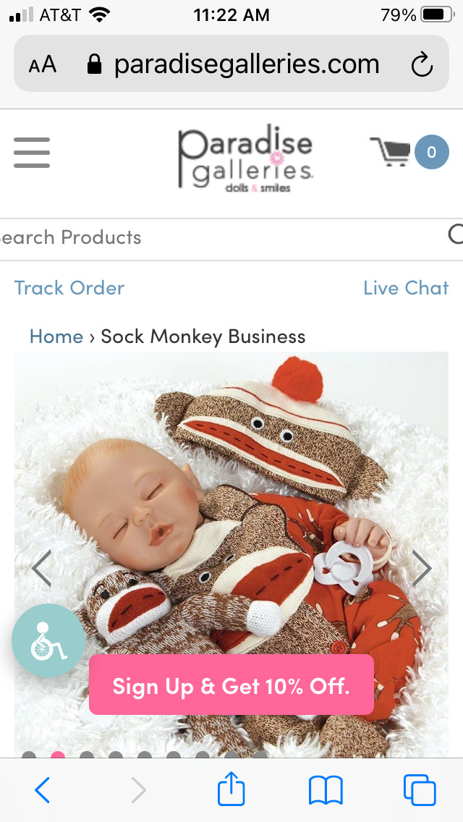The width and height of the screenshot is (463, 822).
Task: Tap the Safari share icon
Action: [x=231, y=790]
